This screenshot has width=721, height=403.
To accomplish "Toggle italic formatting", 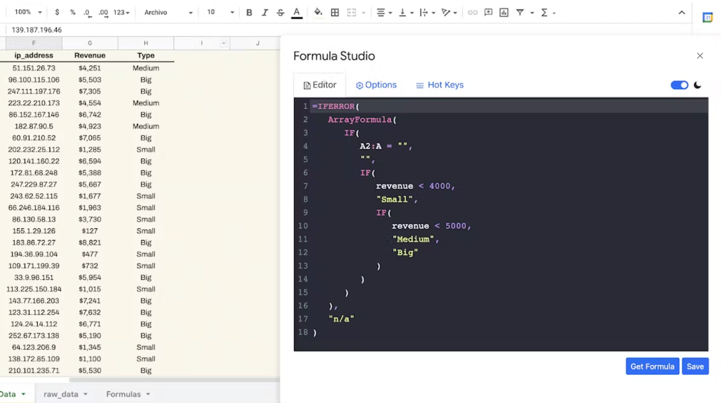I will pos(265,12).
